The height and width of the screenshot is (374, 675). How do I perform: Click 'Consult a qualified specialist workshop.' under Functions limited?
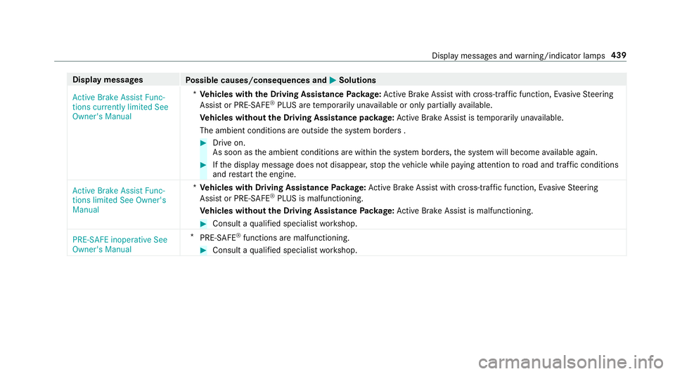(285, 224)
